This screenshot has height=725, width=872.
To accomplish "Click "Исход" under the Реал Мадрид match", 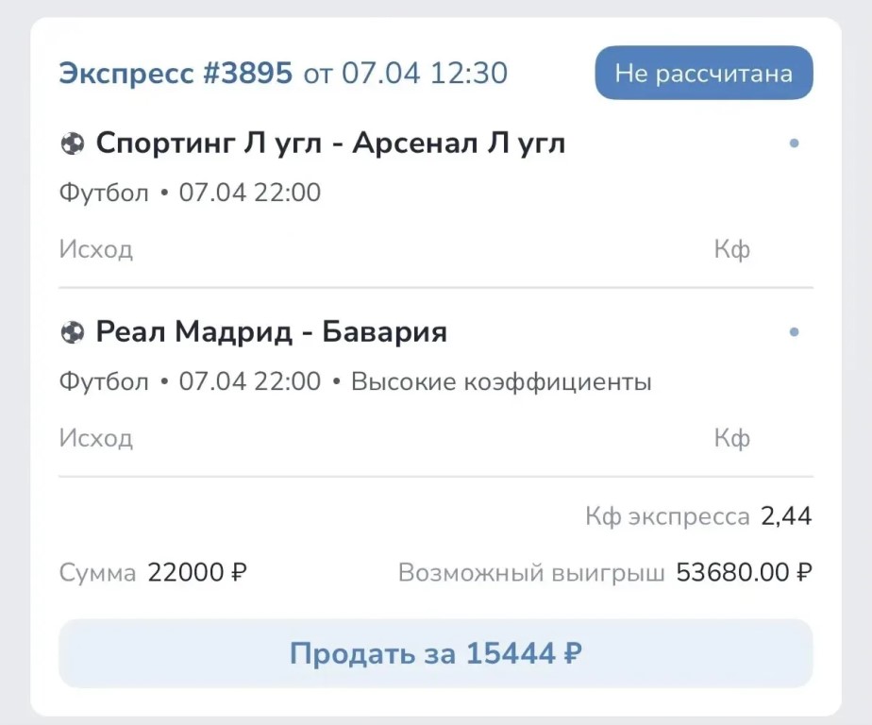I will tap(96, 439).
